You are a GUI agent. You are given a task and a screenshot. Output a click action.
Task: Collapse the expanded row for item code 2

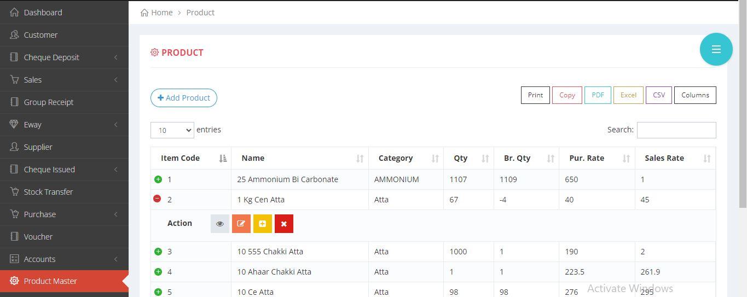pos(158,199)
